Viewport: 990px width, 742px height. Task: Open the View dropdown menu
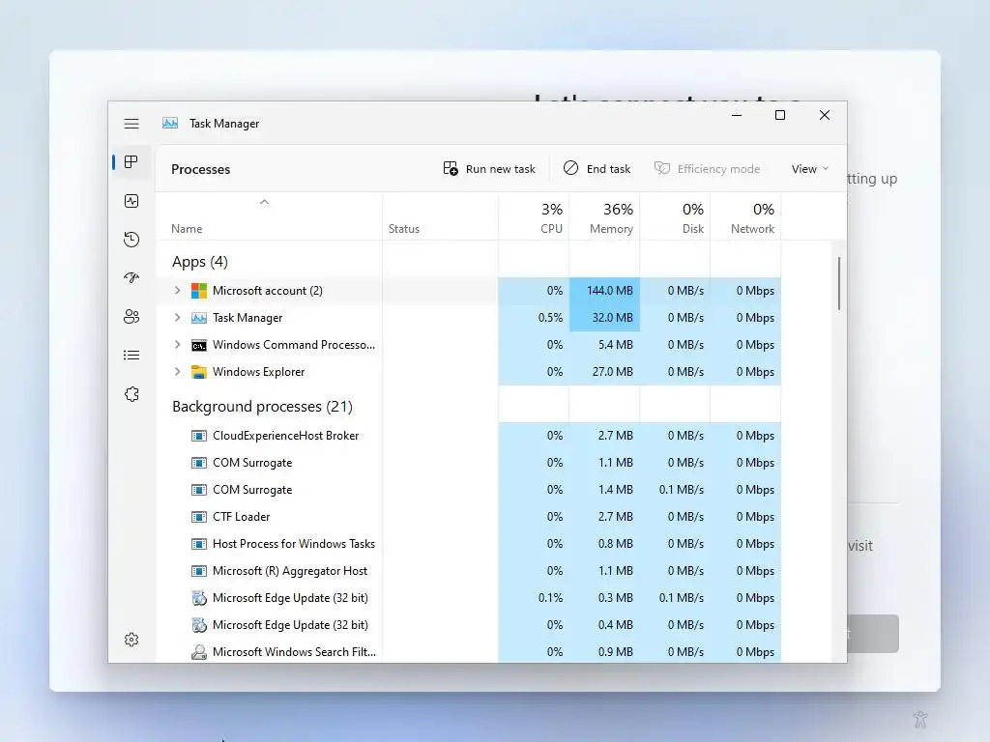[x=810, y=169]
